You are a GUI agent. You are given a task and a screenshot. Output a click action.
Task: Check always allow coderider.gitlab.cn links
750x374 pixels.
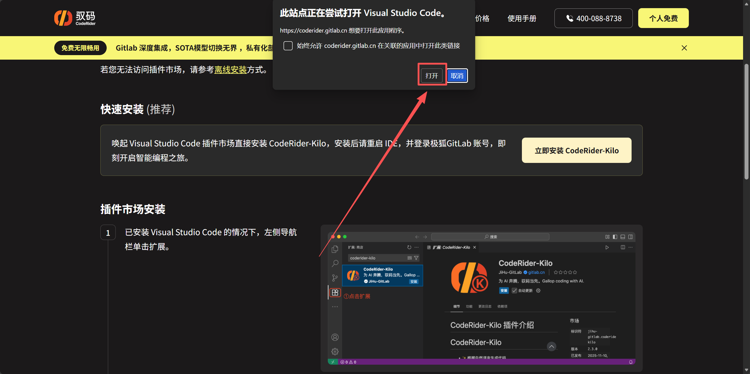point(288,46)
